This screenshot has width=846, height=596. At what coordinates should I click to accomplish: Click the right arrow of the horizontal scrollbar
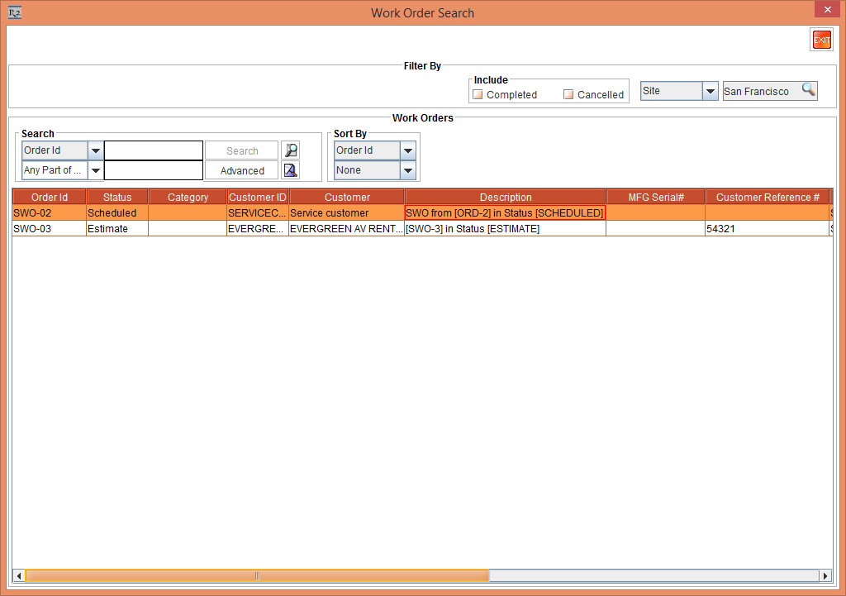pos(825,575)
